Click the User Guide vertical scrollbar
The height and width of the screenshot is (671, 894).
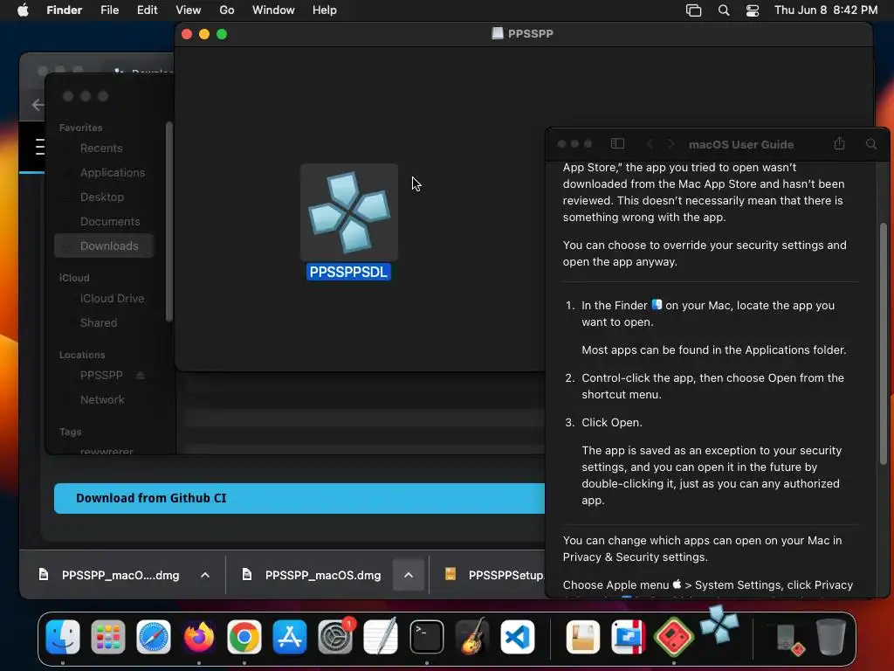pos(884,343)
